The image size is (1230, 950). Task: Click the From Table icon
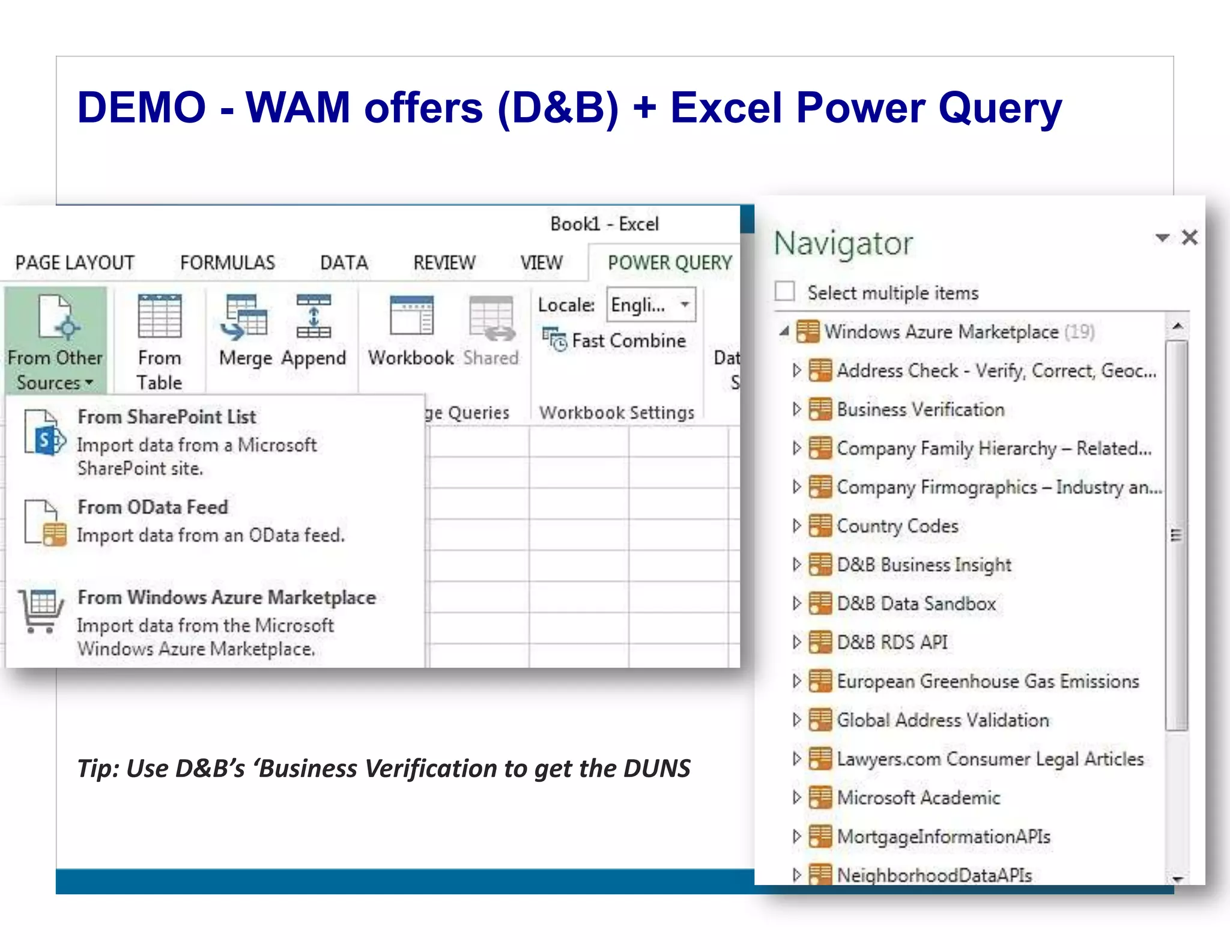[159, 316]
